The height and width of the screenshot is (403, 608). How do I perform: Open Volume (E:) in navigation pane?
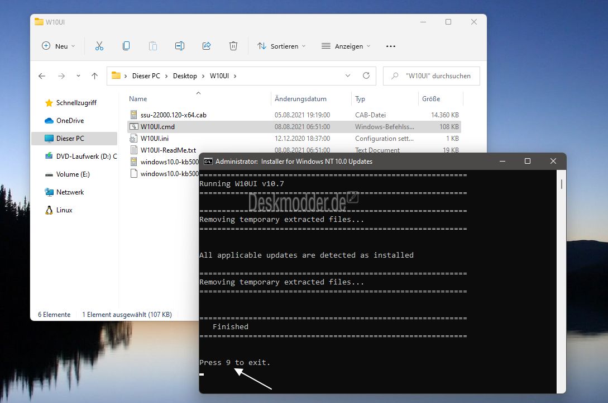coord(73,174)
